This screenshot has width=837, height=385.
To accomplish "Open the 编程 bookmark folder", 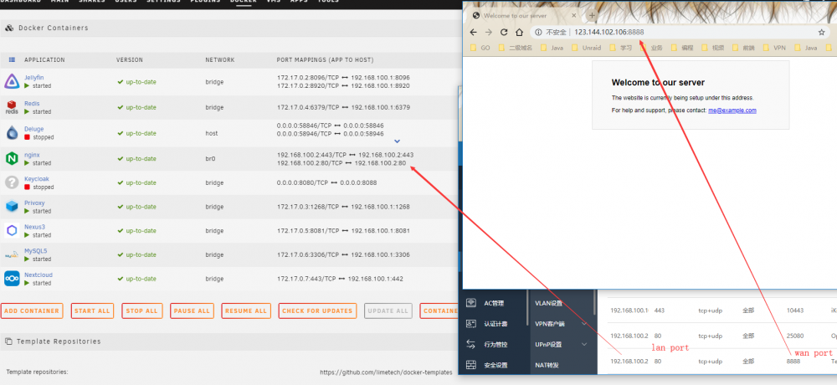I will [682, 48].
